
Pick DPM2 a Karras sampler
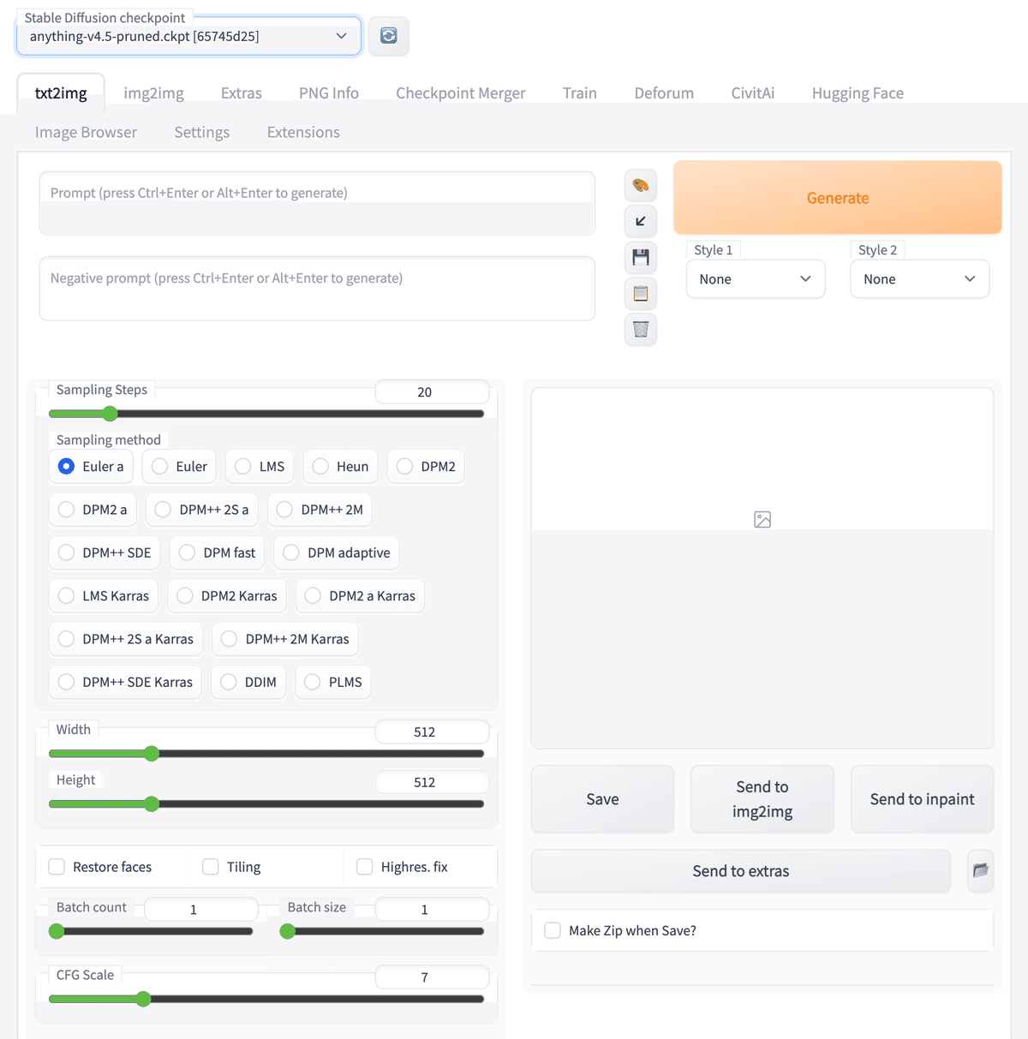pos(360,596)
